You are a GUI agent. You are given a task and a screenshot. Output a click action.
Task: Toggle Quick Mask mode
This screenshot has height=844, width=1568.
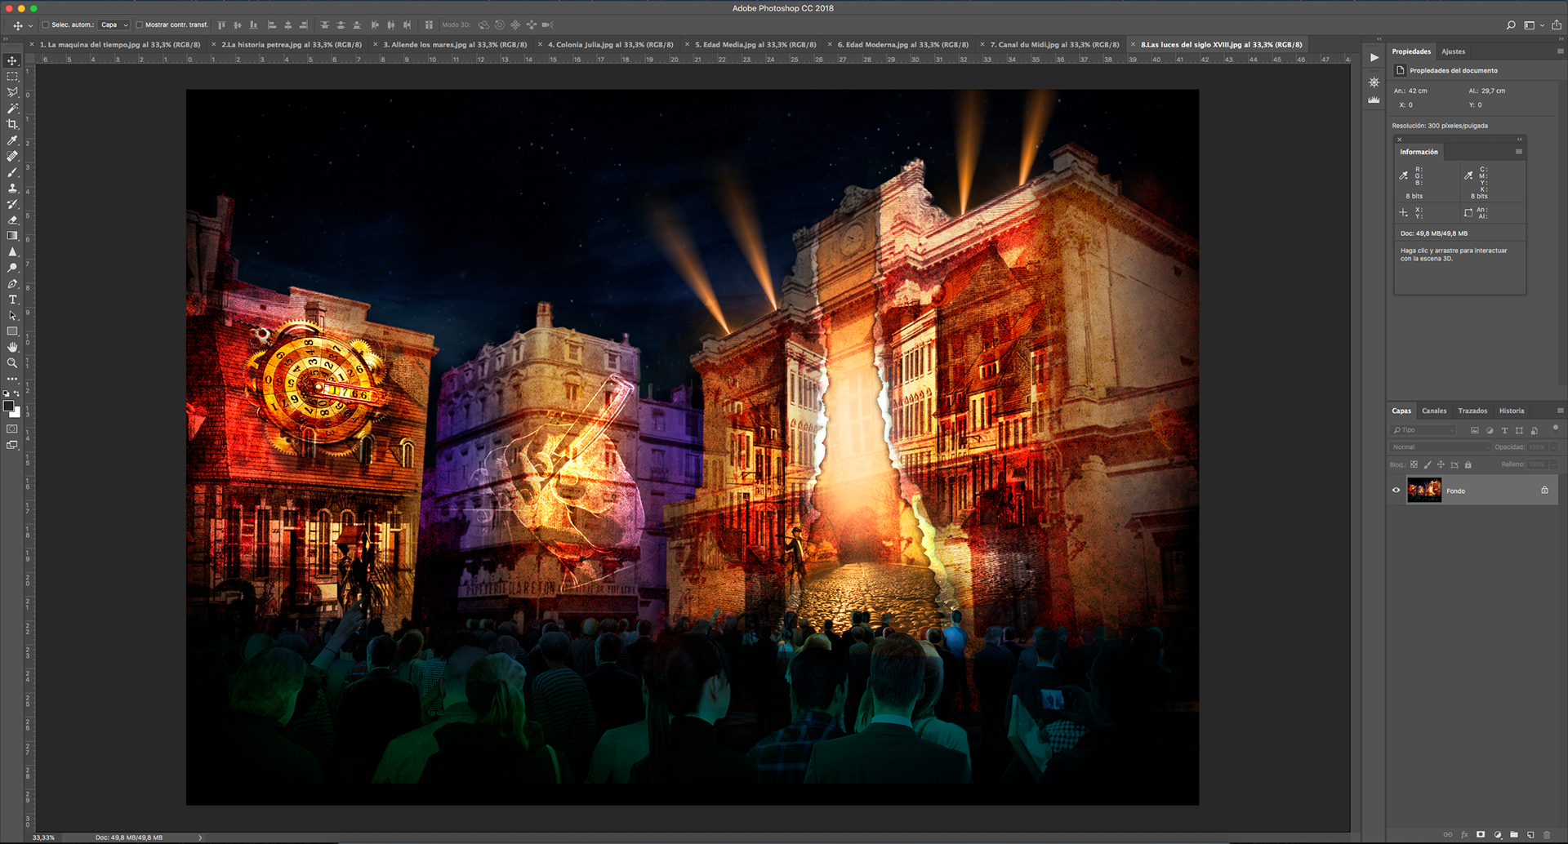[12, 429]
